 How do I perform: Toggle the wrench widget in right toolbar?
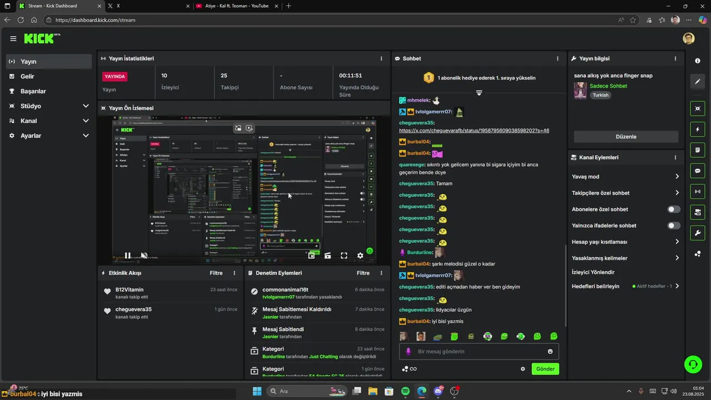click(x=698, y=233)
